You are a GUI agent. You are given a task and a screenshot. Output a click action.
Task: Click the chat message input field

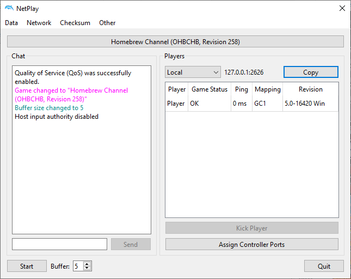[x=59, y=244]
